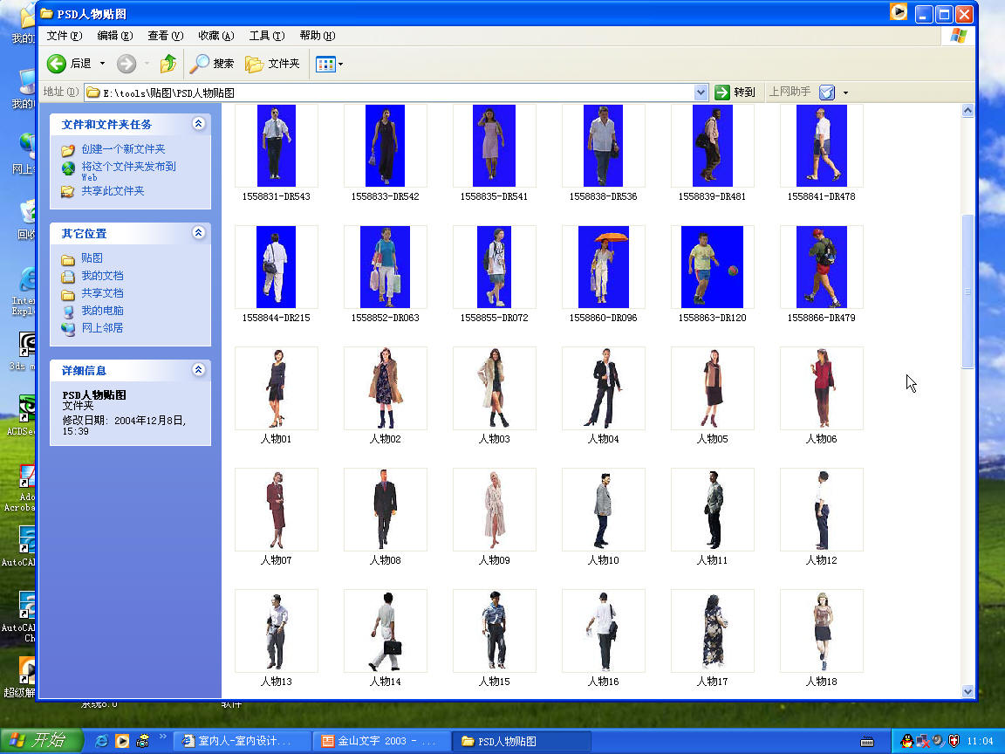Click scrollbar down arrow of file list
Viewport: 1005px width, 754px height.
(967, 691)
